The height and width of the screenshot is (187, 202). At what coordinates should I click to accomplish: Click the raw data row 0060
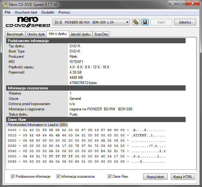(x=87, y=162)
